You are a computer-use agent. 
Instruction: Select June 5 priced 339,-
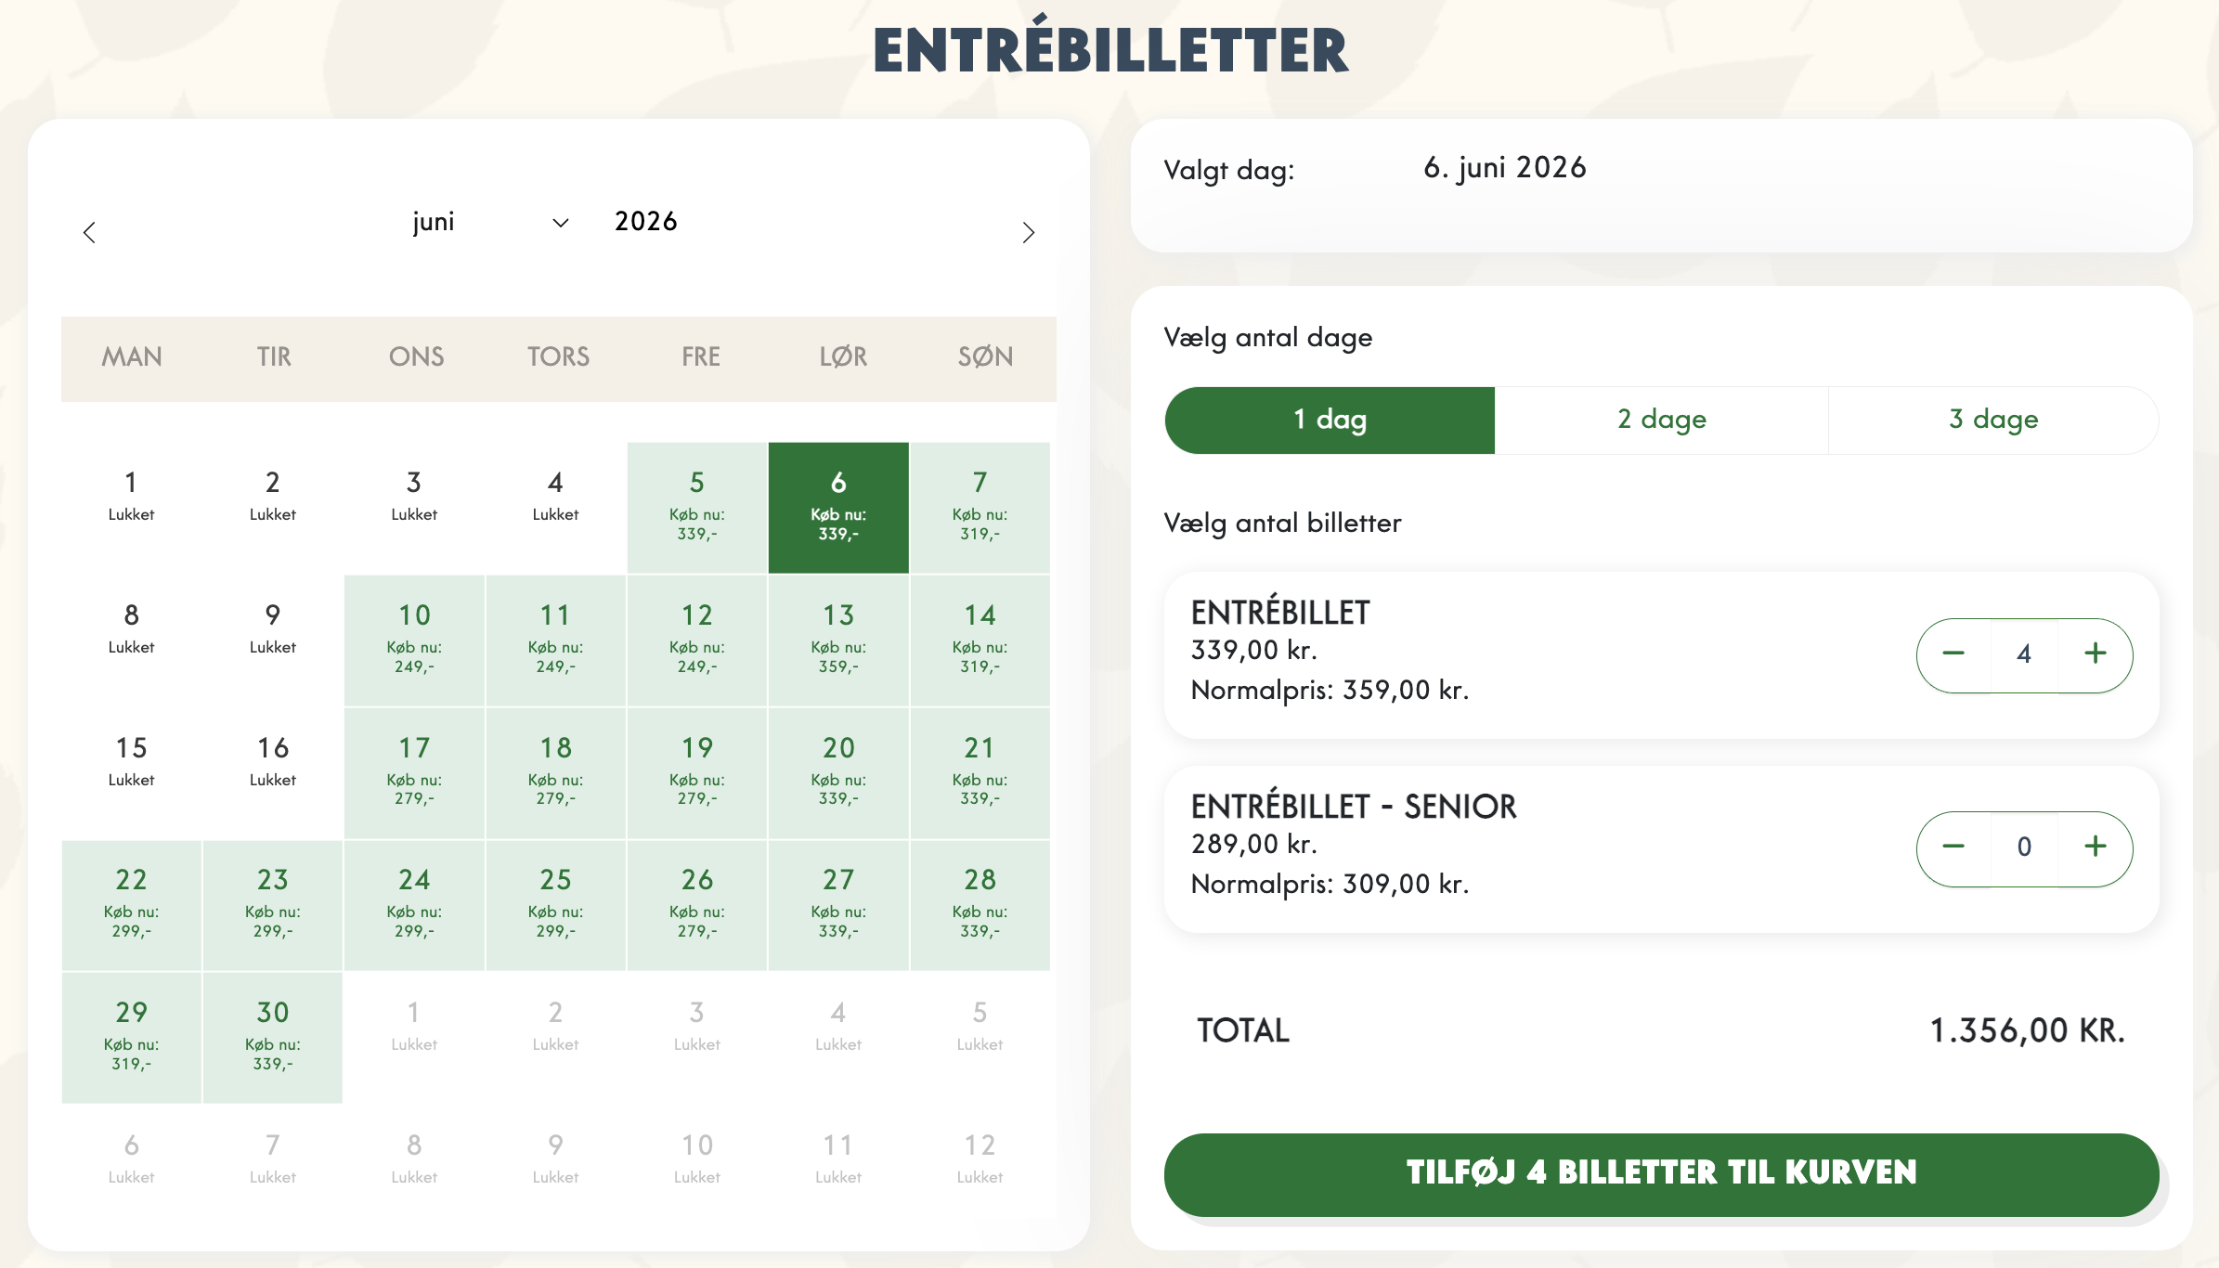[697, 507]
